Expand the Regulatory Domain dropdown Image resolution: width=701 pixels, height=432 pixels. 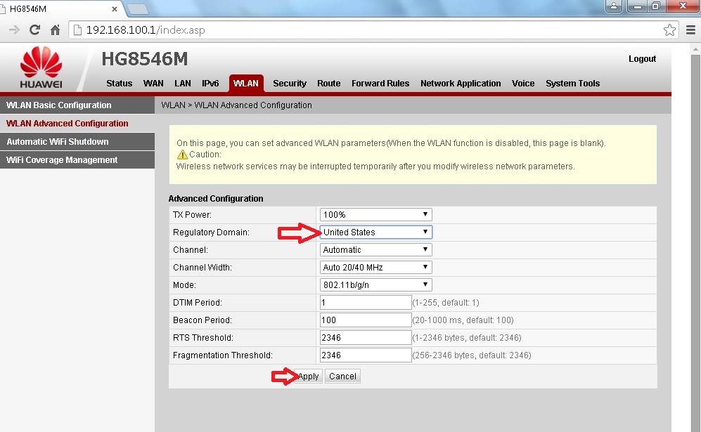pos(375,232)
